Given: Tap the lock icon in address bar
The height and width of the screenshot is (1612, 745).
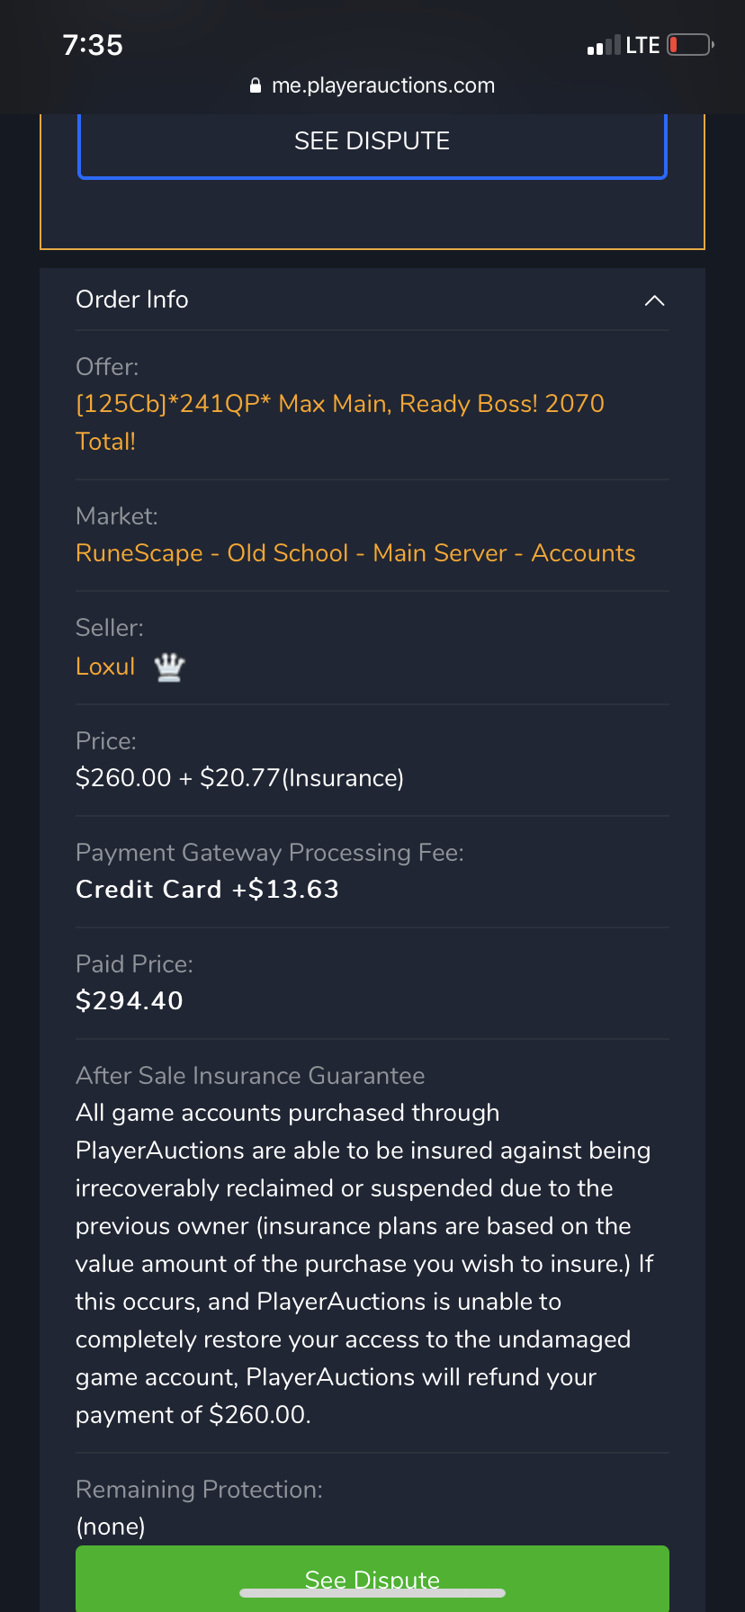Looking at the screenshot, I should (256, 86).
